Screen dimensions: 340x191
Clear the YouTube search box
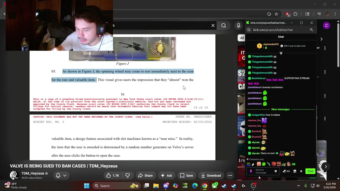coord(213,25)
